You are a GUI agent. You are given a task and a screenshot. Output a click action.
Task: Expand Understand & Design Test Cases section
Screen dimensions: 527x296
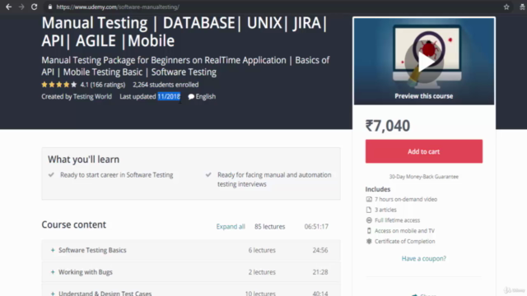(x=53, y=294)
